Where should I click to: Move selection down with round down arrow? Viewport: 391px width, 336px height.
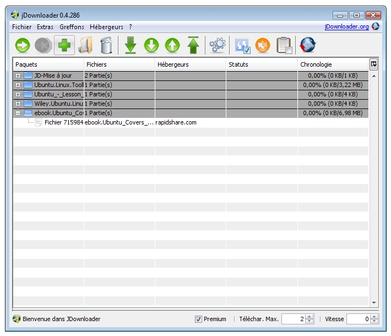click(x=151, y=45)
